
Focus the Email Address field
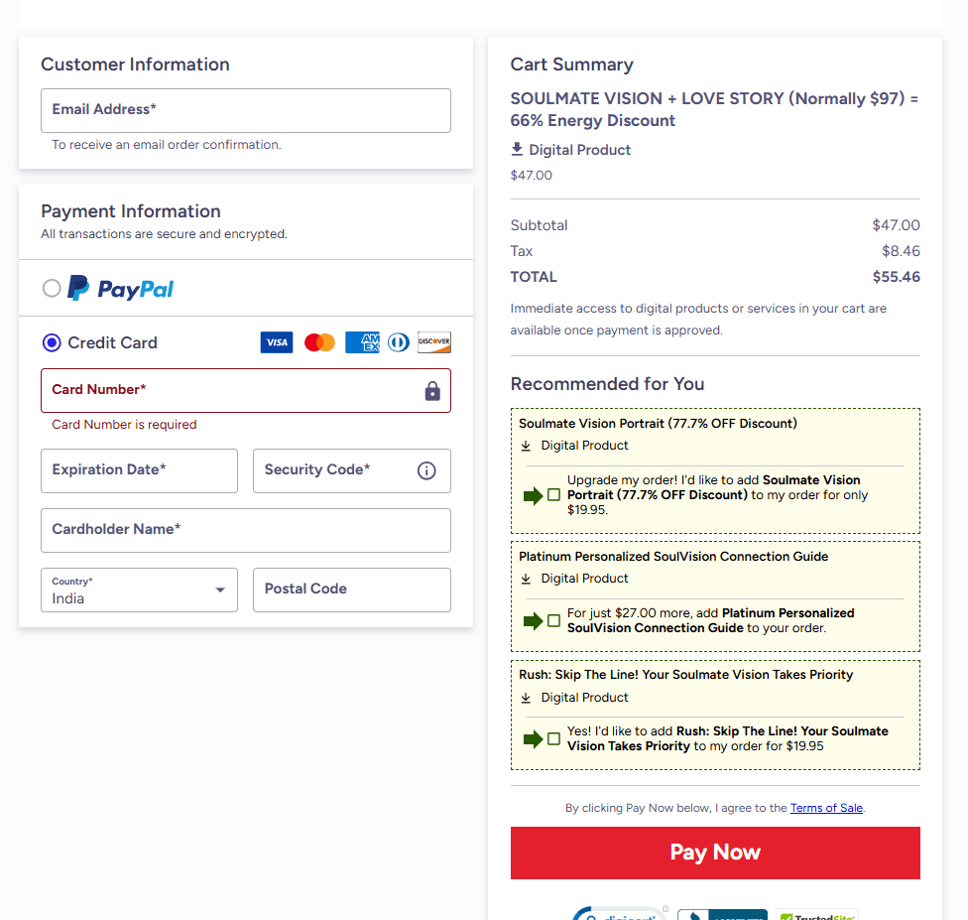pos(245,110)
